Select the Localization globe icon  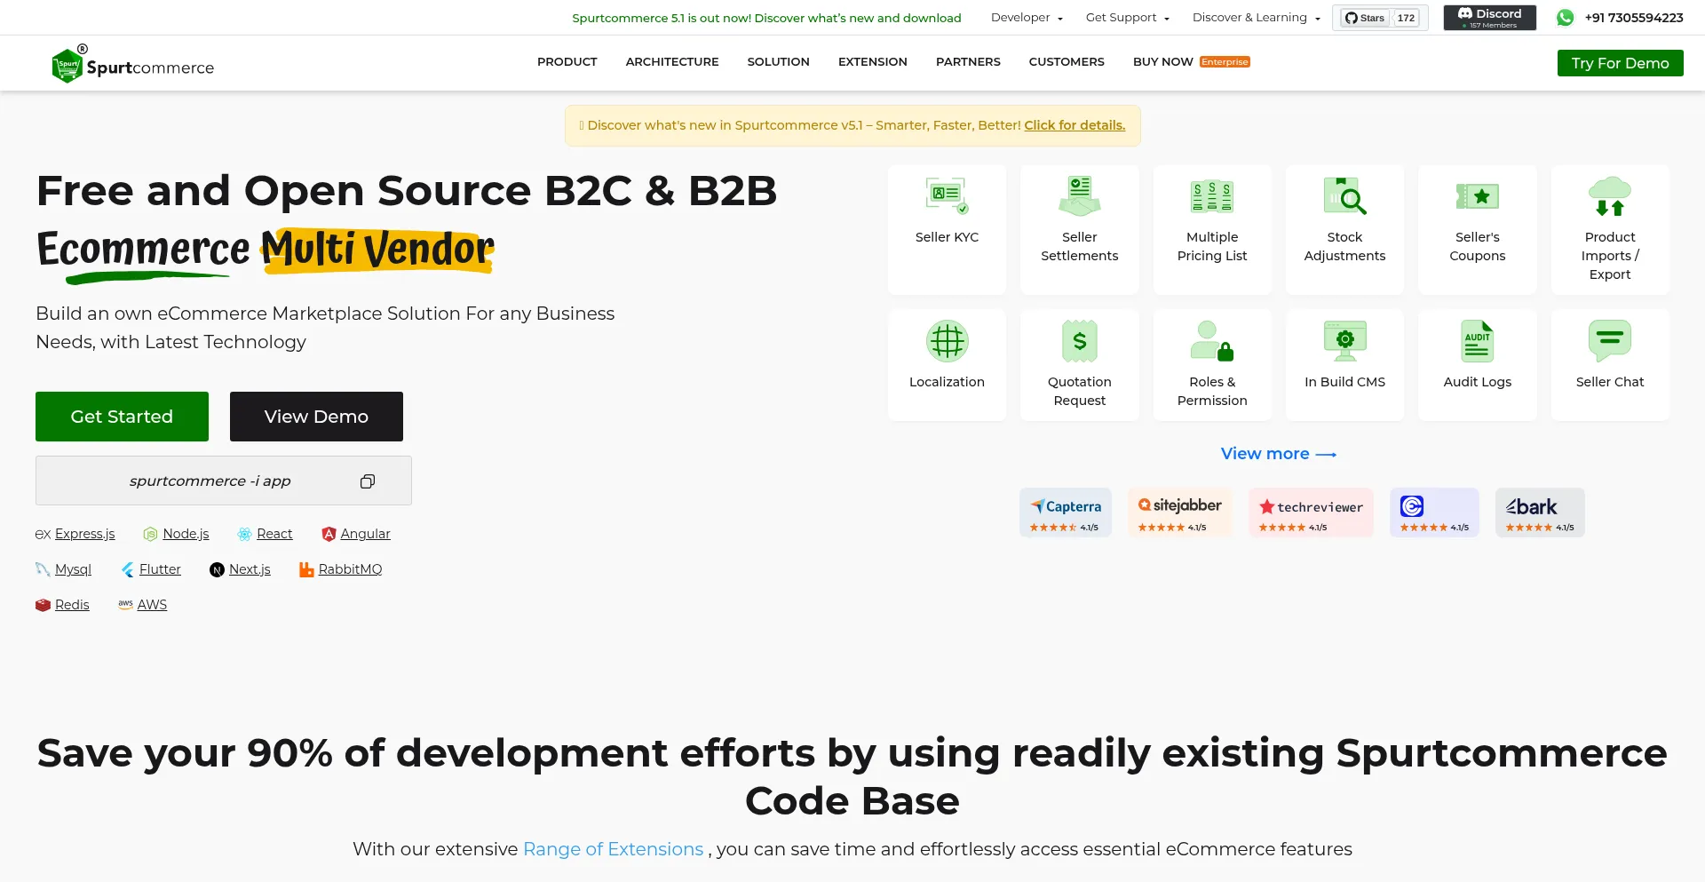pos(947,341)
